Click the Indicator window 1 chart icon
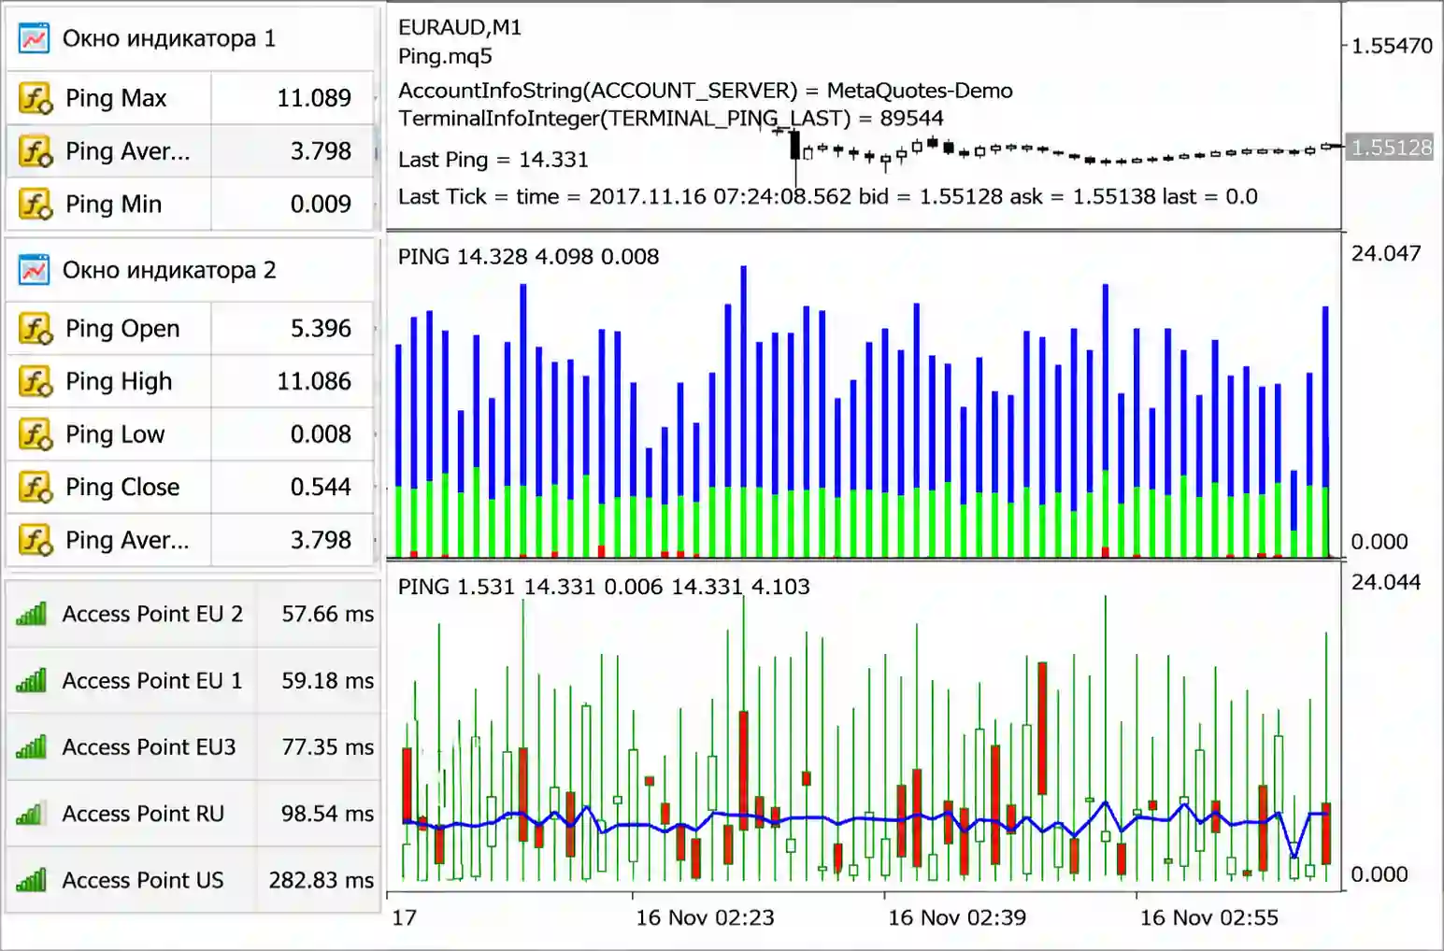 (x=35, y=38)
